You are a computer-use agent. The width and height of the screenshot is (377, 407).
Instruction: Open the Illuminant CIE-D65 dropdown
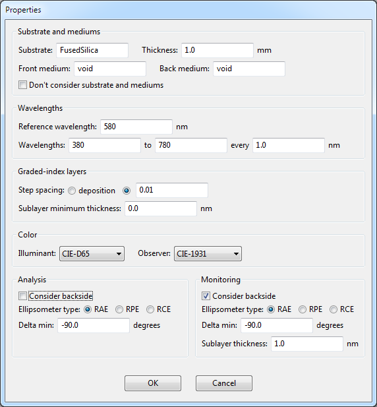92,253
